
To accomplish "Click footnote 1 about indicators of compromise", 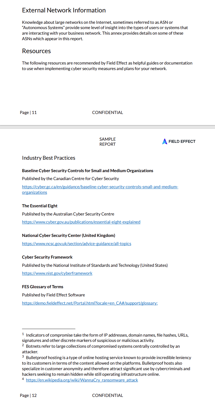I will [105, 338].
